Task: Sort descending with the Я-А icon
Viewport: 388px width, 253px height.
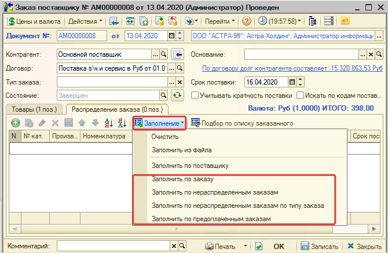Action: tap(122, 123)
